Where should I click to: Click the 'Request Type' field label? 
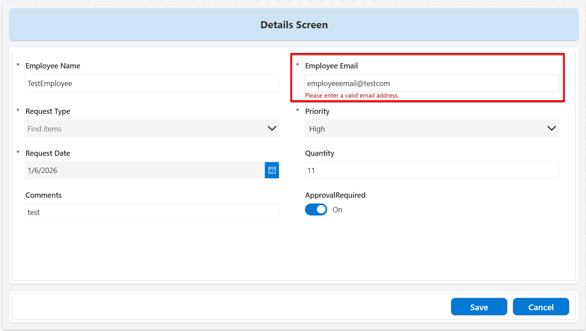pyautogui.click(x=48, y=111)
